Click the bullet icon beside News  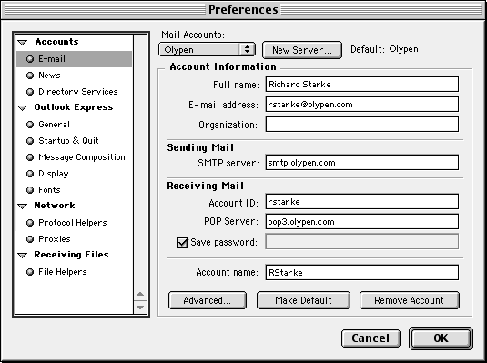pyautogui.click(x=30, y=76)
